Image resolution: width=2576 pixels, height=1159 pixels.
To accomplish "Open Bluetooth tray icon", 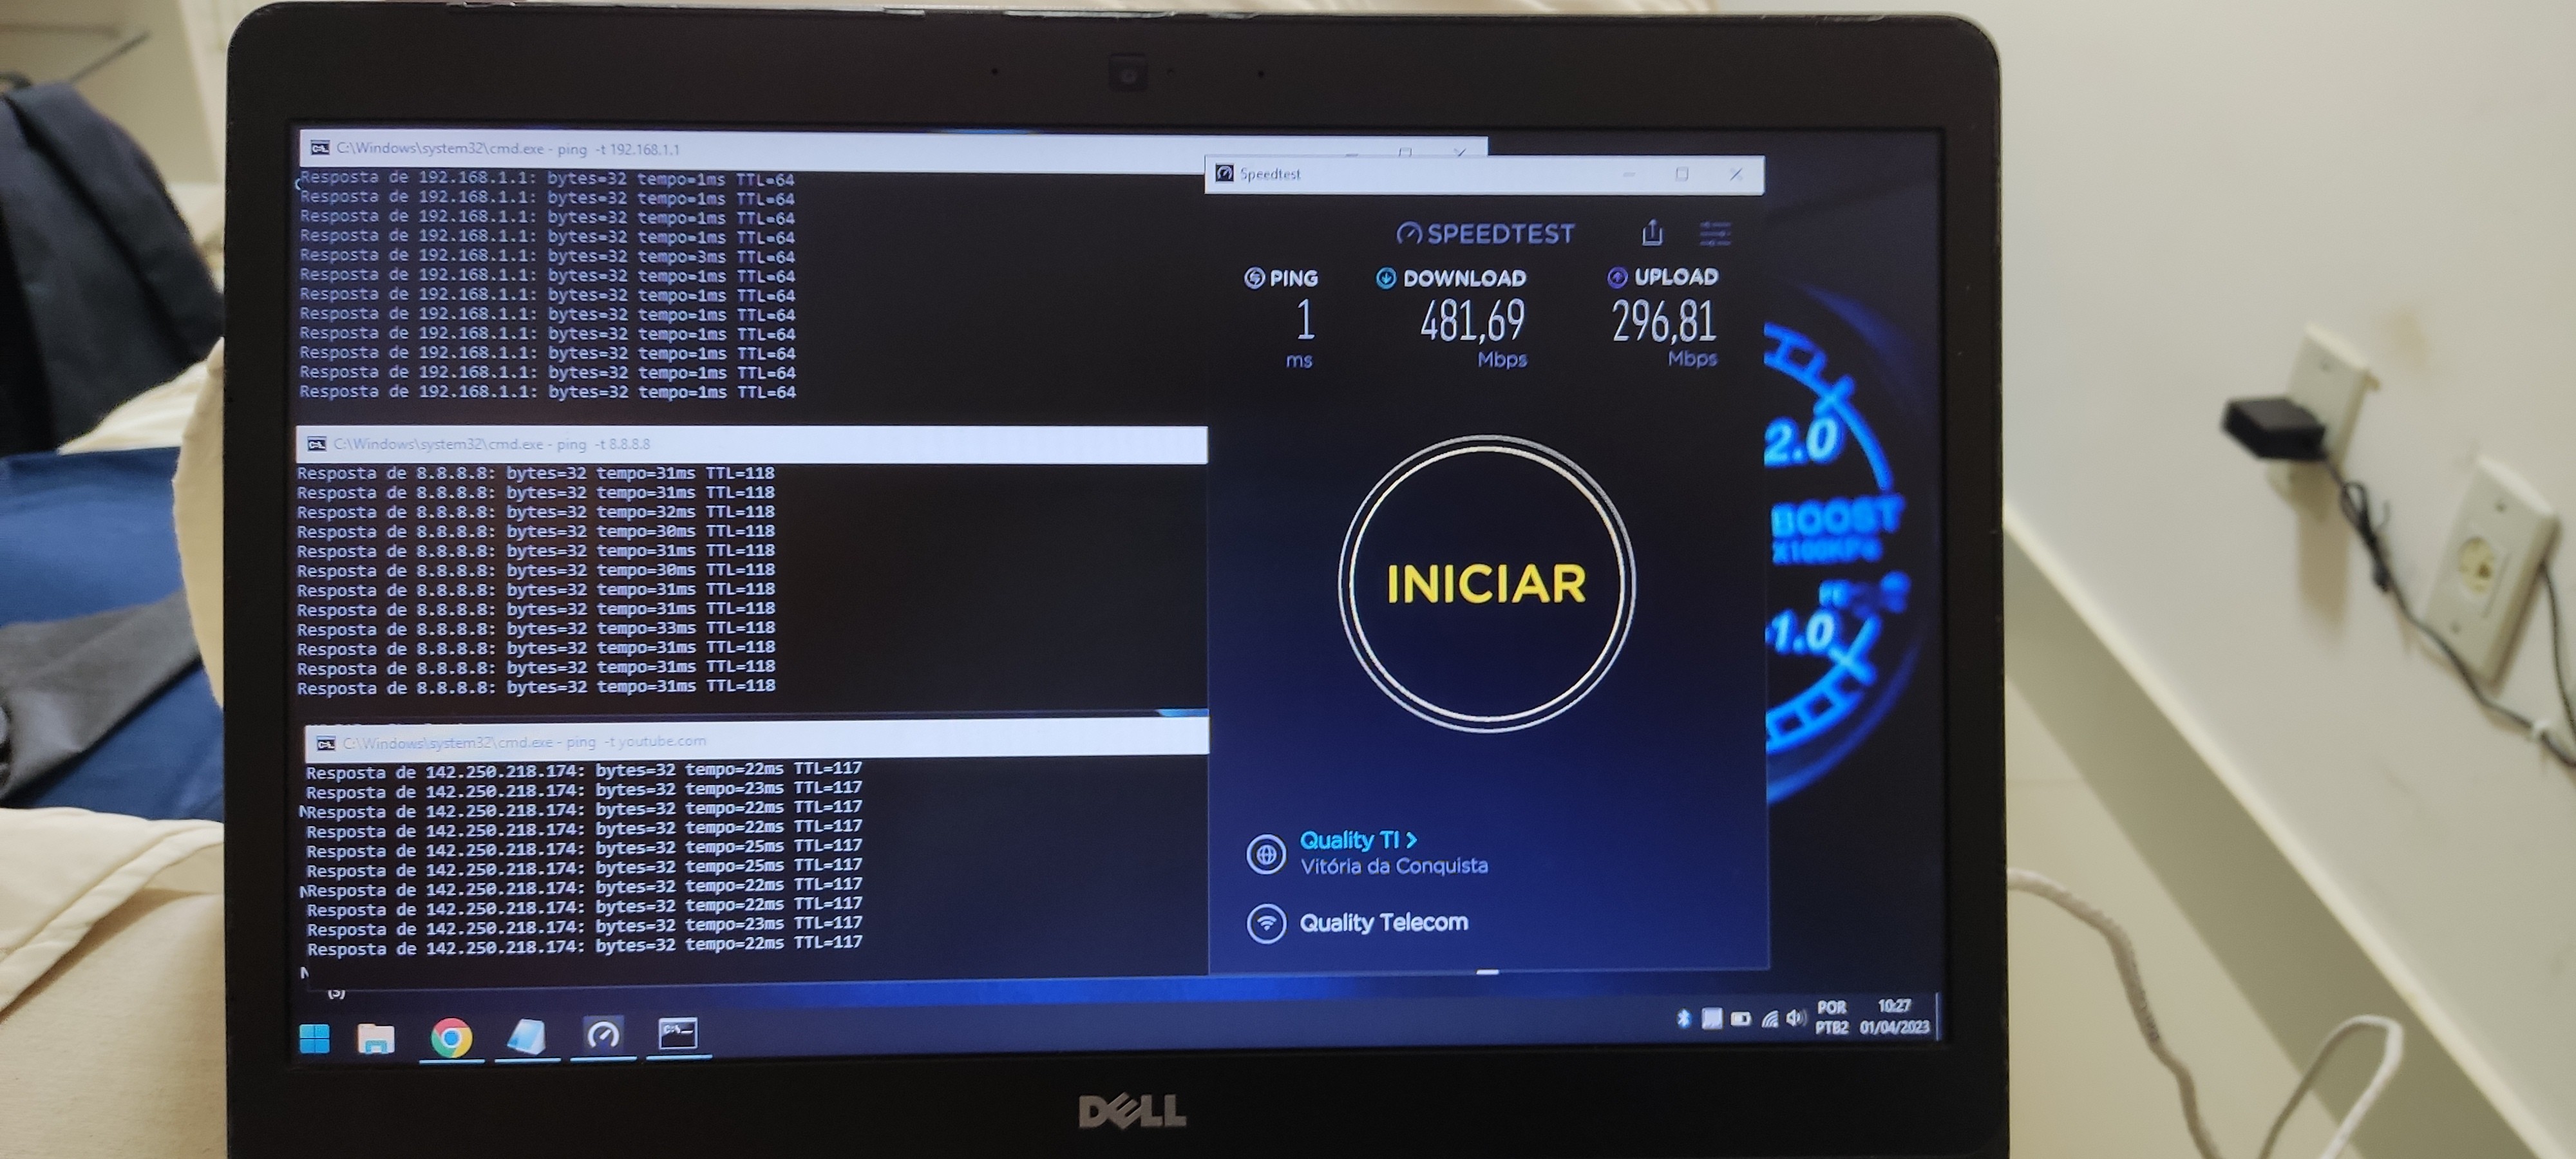I will coord(1683,1018).
